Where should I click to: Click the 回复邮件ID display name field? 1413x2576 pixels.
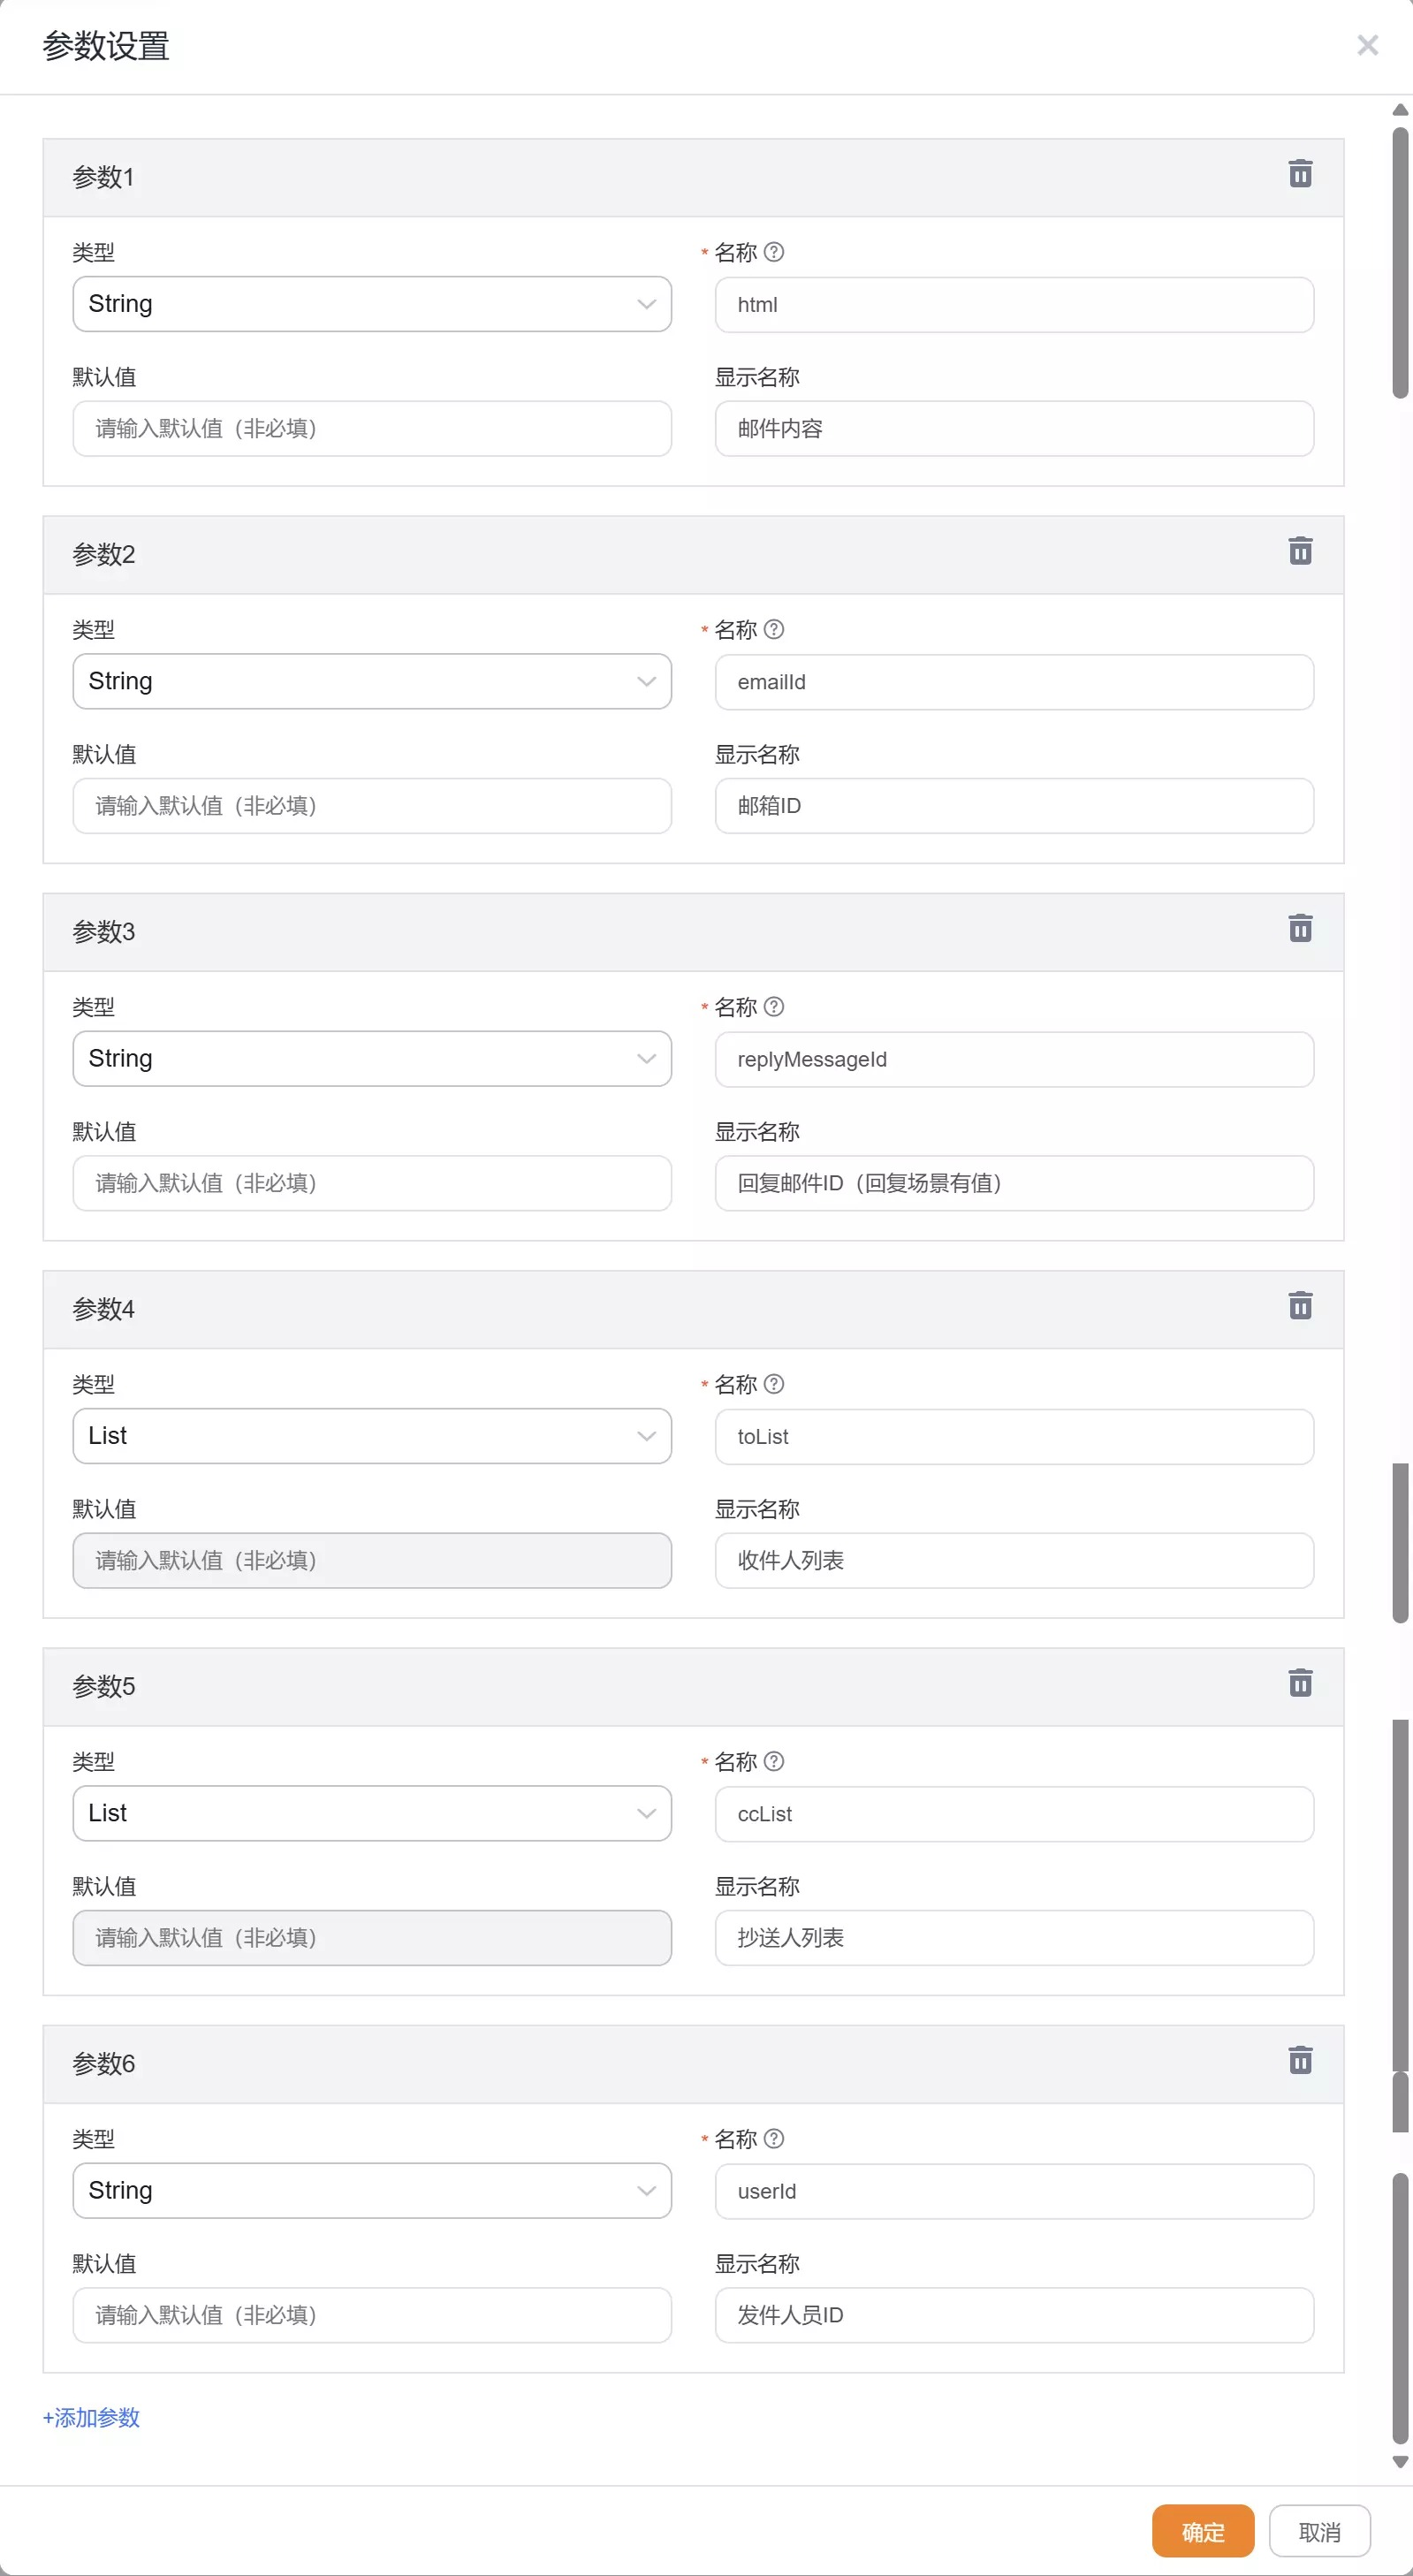[1014, 1183]
